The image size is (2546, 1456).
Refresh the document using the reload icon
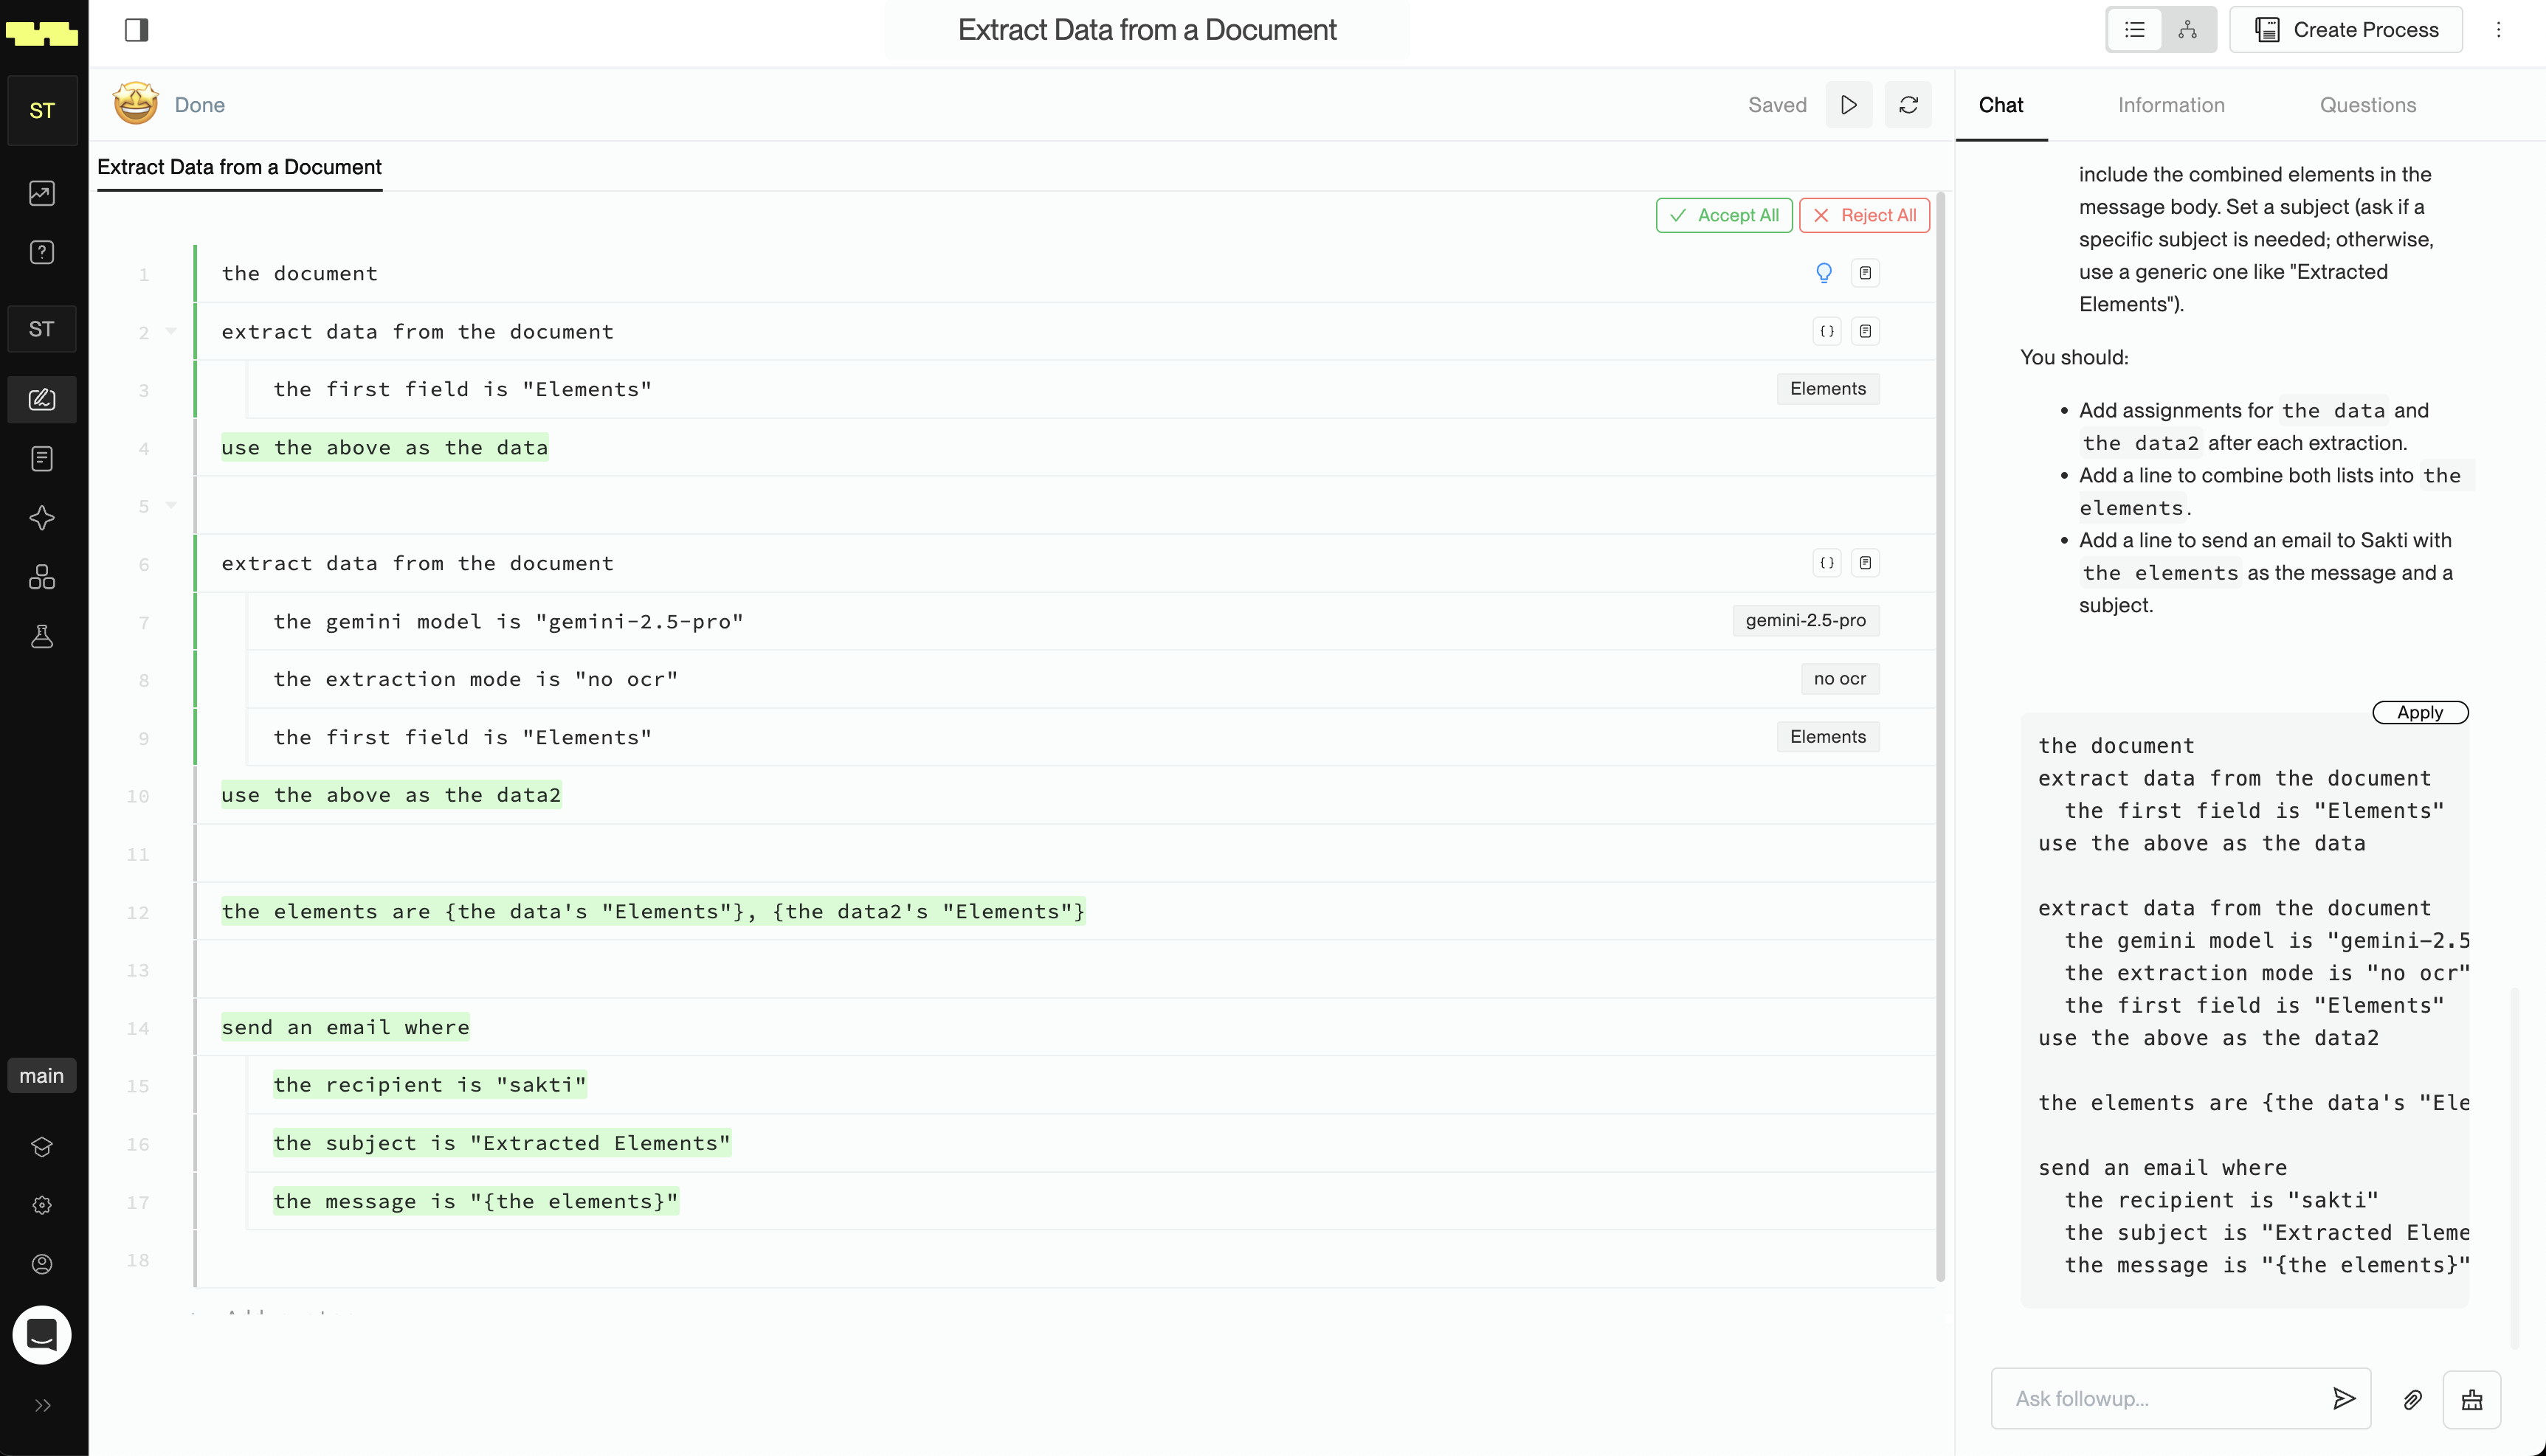coord(1908,104)
